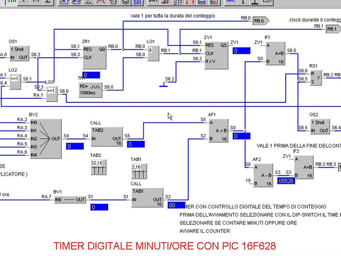This screenshot has width=341, height=256.
Task: Click the LG2 OR gate block
Action: tap(15, 82)
